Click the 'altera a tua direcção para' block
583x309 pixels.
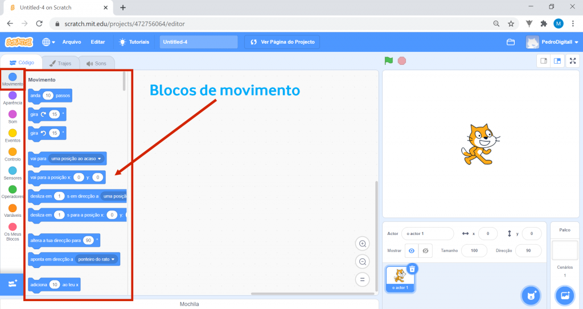64,241
